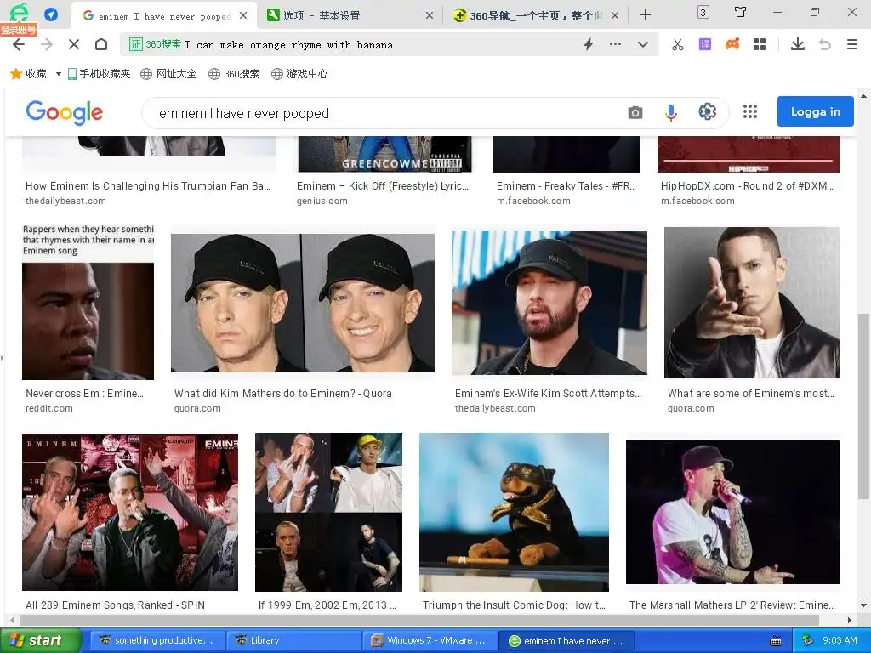Open the orange game controller icon

click(x=732, y=44)
